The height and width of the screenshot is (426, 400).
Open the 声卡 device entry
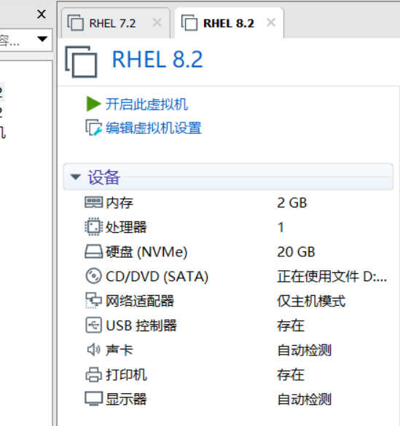coord(119,350)
